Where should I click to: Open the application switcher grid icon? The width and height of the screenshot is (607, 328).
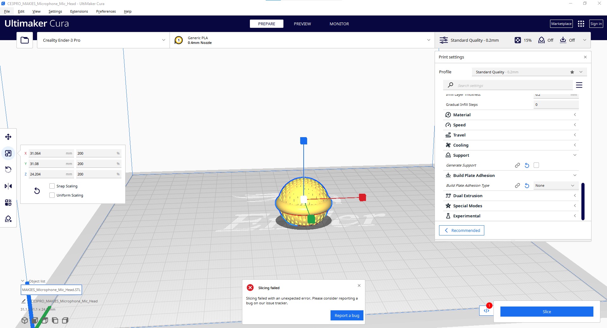[581, 24]
